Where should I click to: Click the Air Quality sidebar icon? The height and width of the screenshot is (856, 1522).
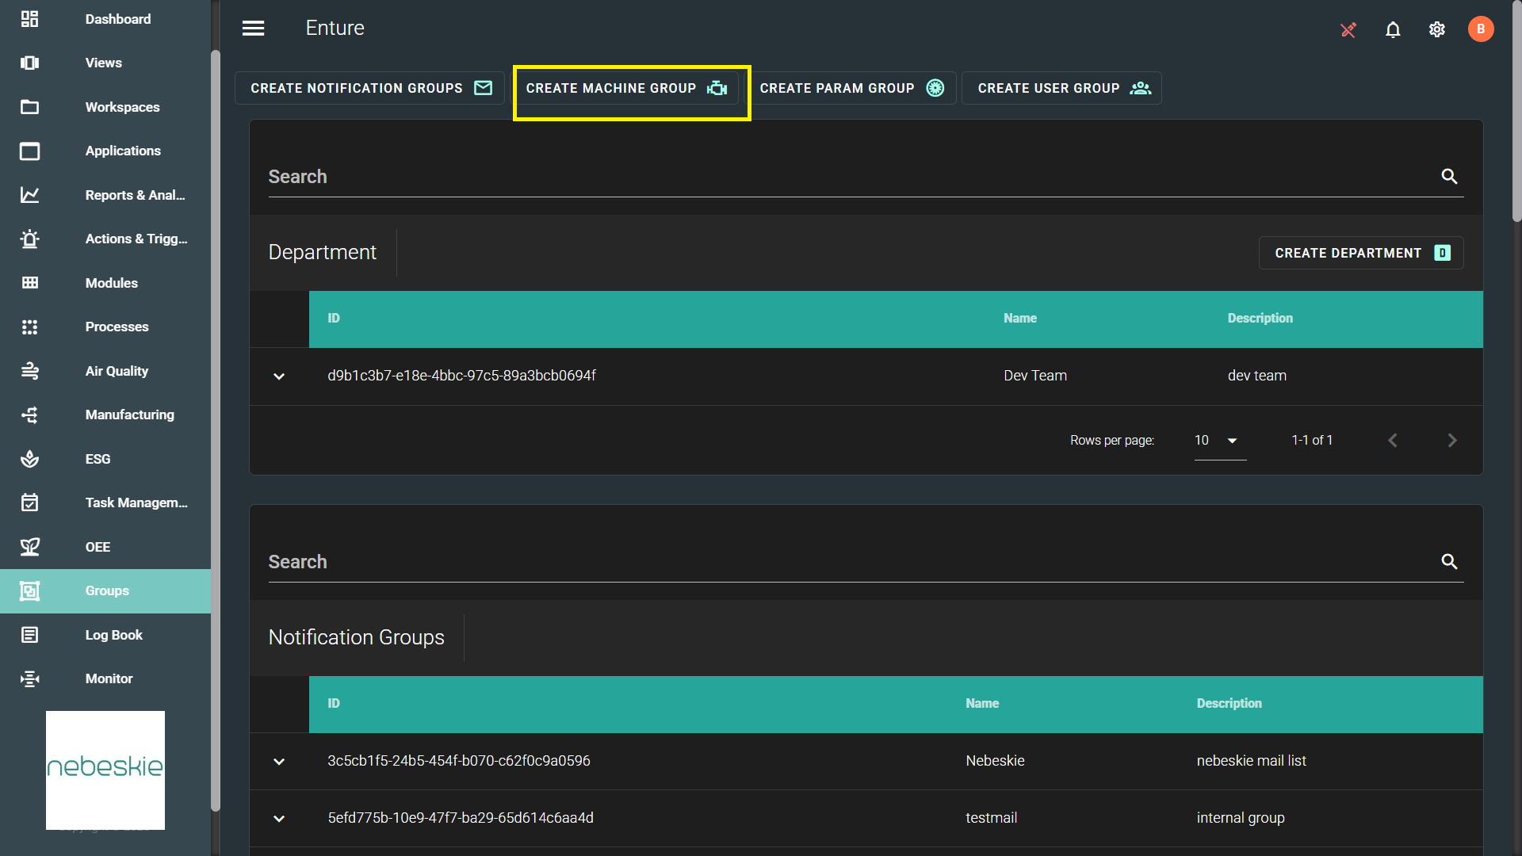coord(30,371)
